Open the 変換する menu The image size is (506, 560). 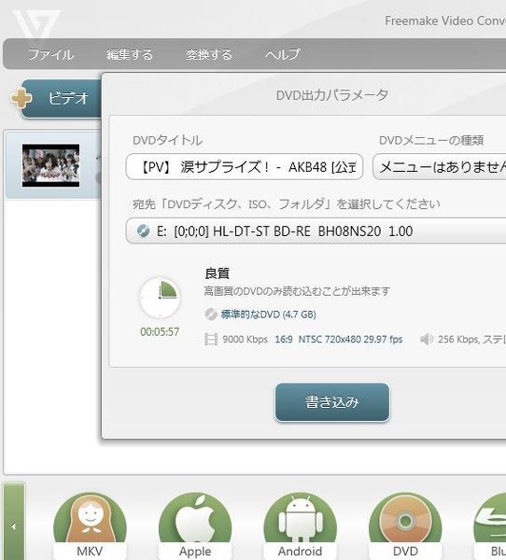coord(209,54)
